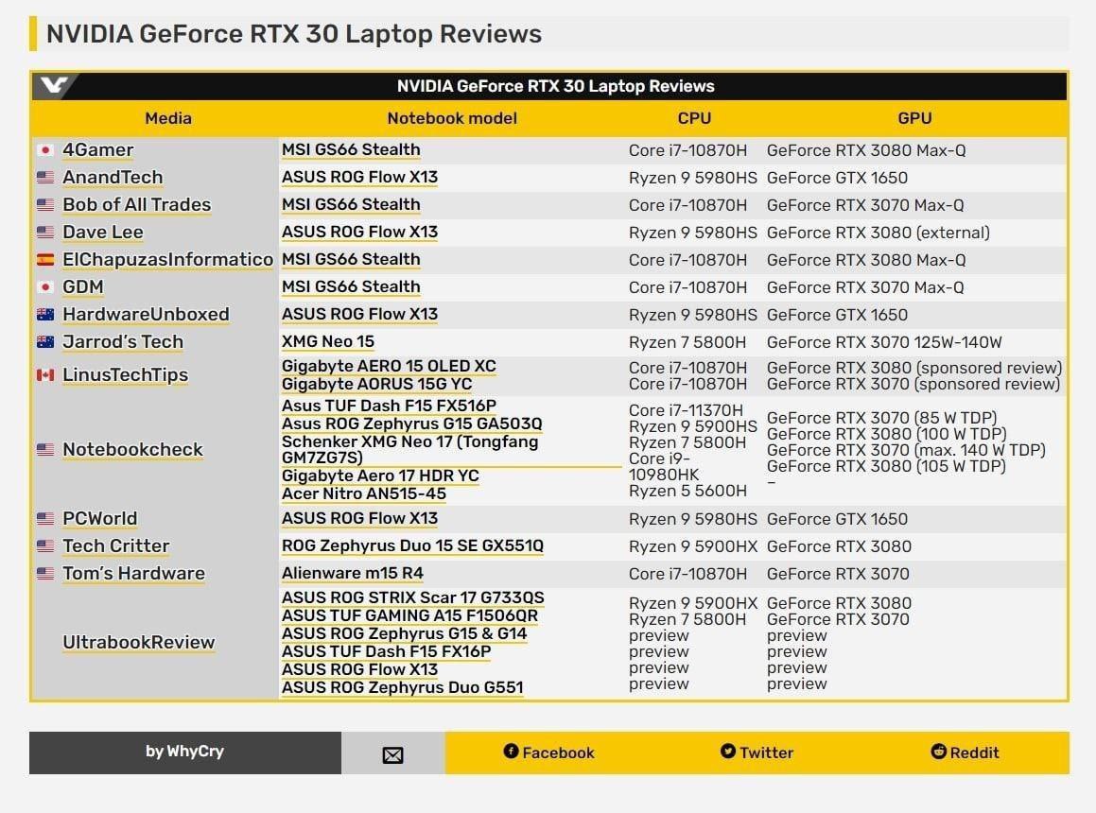Open the Alienware m15 R4 review link
This screenshot has width=1096, height=813.
tap(353, 573)
